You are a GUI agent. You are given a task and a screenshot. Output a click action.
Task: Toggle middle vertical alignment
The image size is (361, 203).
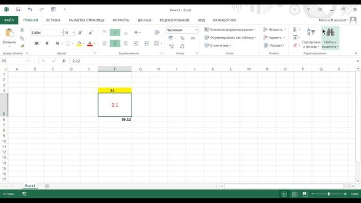pyautogui.click(x=115, y=33)
